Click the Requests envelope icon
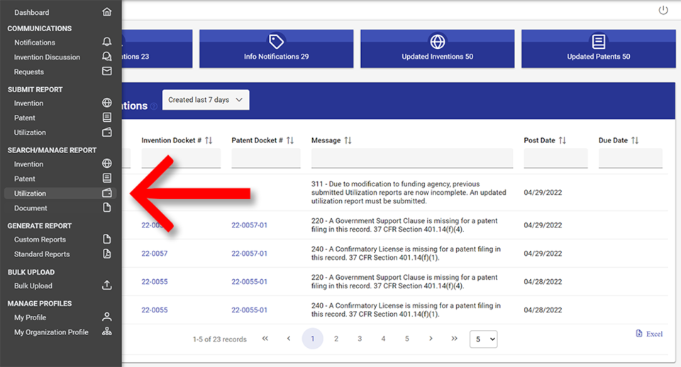681x367 pixels. coord(106,72)
